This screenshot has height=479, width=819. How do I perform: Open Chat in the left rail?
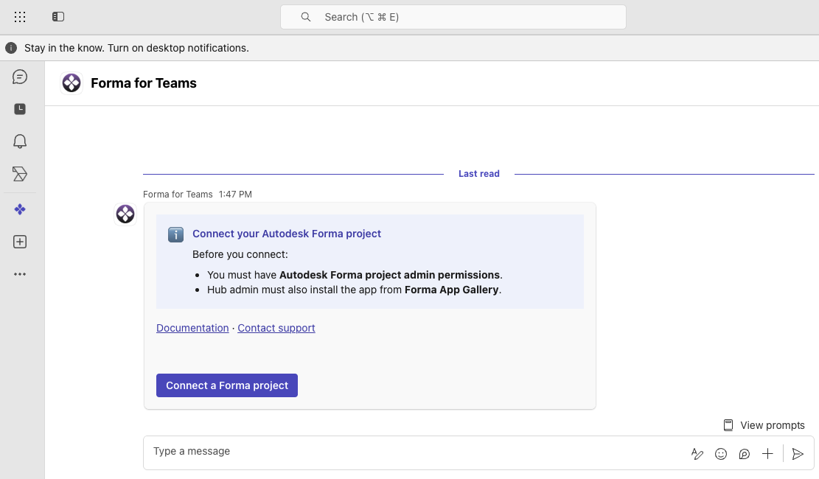coord(20,77)
